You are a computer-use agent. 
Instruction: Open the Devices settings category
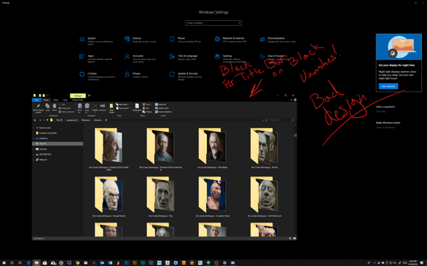coord(140,40)
